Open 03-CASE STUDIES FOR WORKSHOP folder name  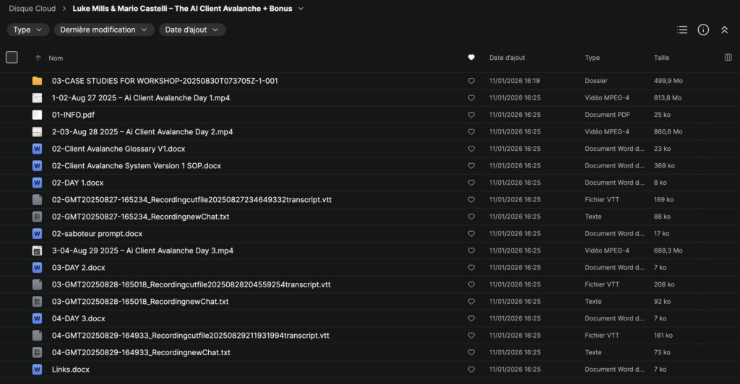coord(165,81)
